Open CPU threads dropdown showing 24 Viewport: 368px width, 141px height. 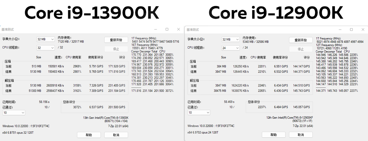coord(230,48)
